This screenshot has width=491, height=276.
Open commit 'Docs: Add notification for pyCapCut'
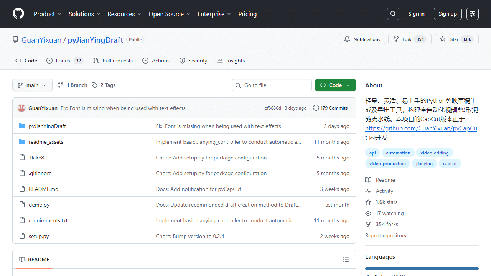pyautogui.click(x=198, y=189)
